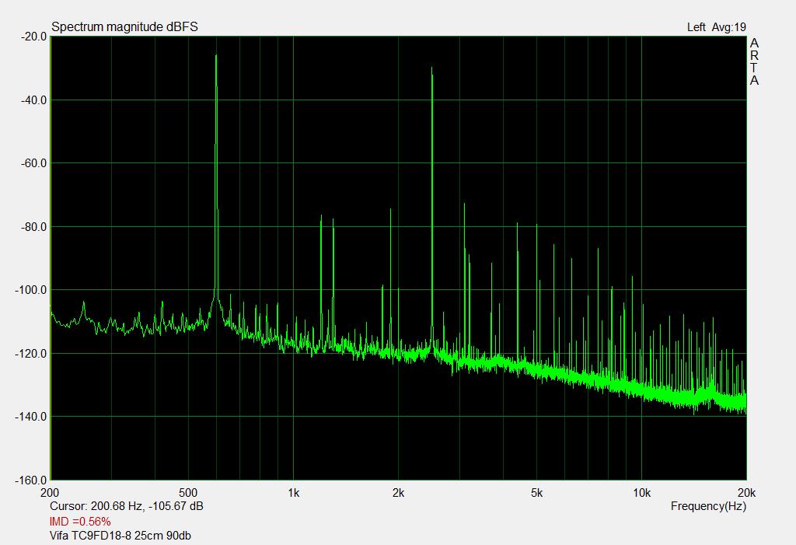796x545 pixels.
Task: Select the Avg:19 averaging readout
Action: [729, 27]
